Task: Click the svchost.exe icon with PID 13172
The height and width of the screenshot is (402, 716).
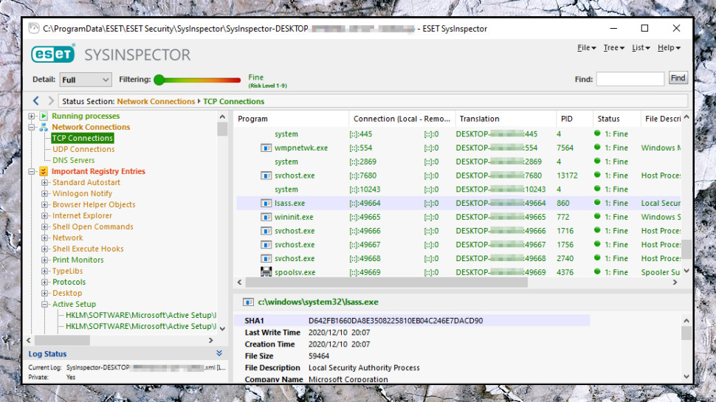Action: 266,176
